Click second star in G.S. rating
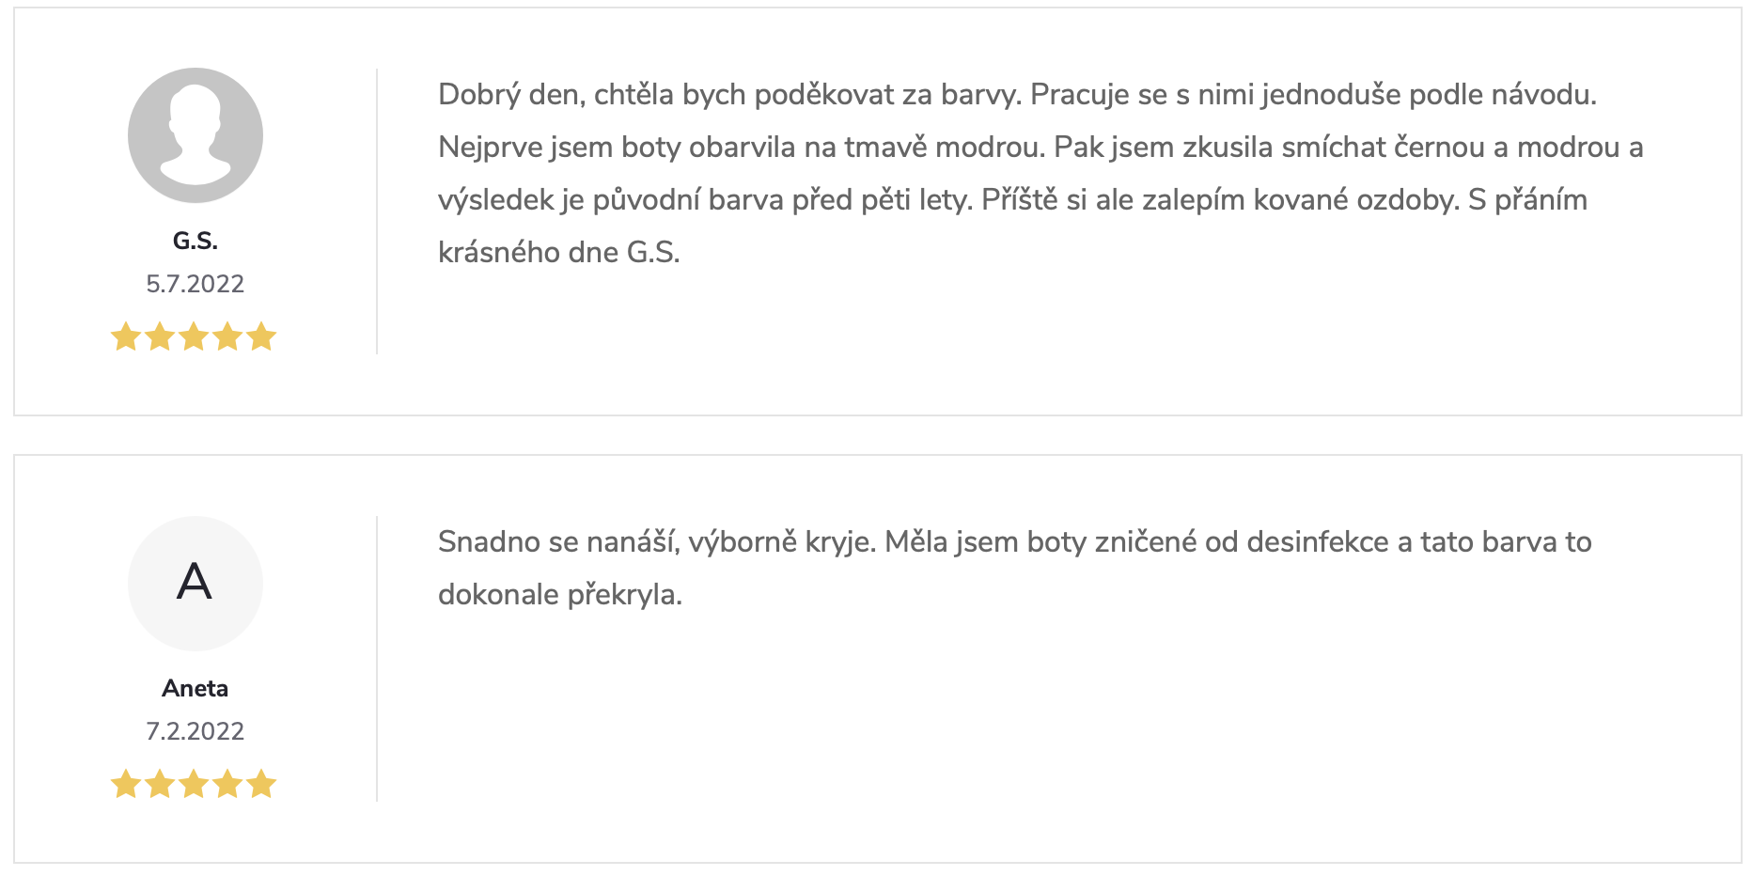This screenshot has width=1752, height=876. point(160,336)
